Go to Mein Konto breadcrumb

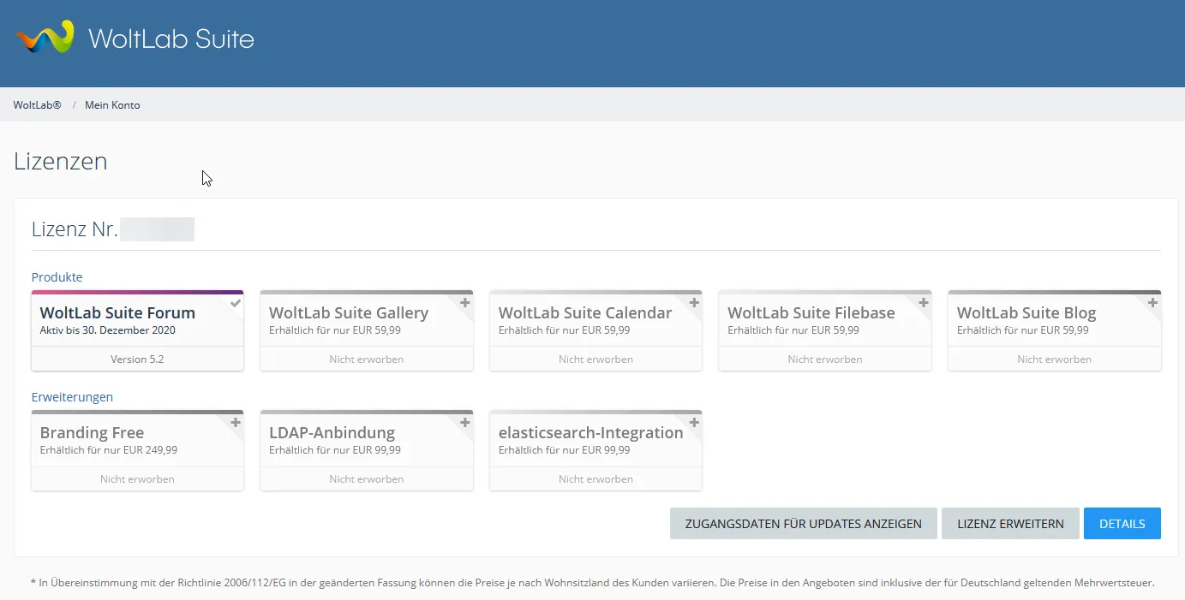point(112,105)
